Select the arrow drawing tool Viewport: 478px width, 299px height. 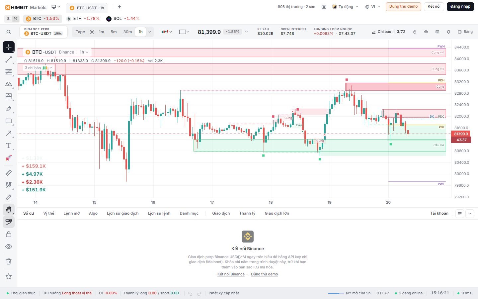[x=9, y=133]
